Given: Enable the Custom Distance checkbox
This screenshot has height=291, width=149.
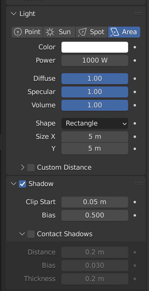Looking at the screenshot, I should coord(31,168).
